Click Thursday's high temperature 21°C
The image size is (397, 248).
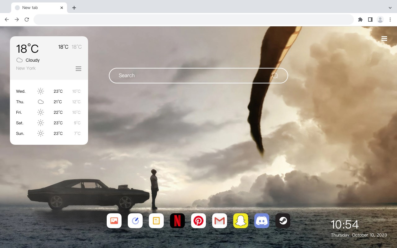click(58, 102)
